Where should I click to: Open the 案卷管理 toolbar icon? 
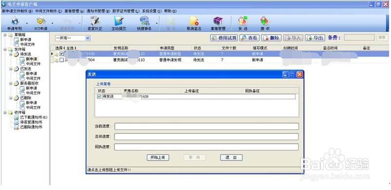(x=218, y=24)
